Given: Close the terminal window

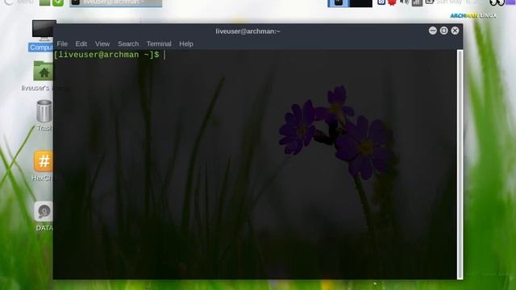Looking at the screenshot, I should 455,31.
